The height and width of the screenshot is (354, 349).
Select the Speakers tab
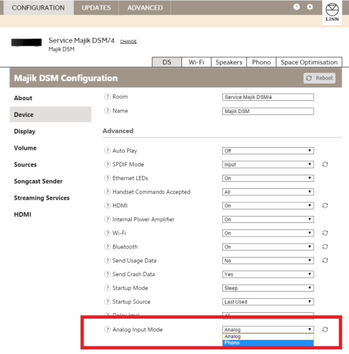[229, 62]
